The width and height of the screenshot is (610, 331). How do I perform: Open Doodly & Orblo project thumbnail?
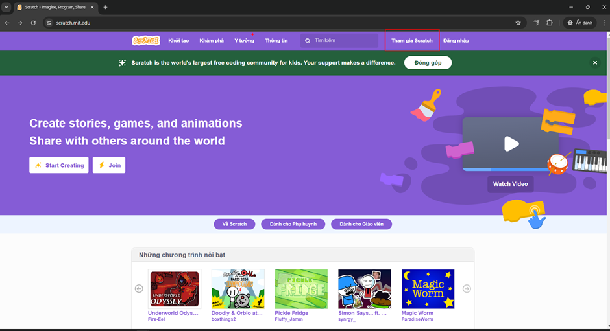tap(238, 289)
